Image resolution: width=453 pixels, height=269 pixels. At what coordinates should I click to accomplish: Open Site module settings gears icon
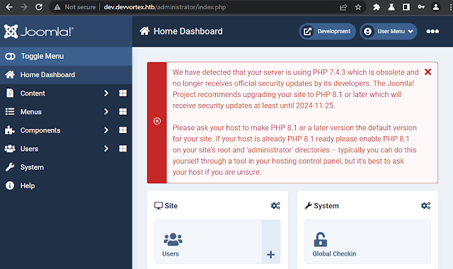click(x=275, y=206)
